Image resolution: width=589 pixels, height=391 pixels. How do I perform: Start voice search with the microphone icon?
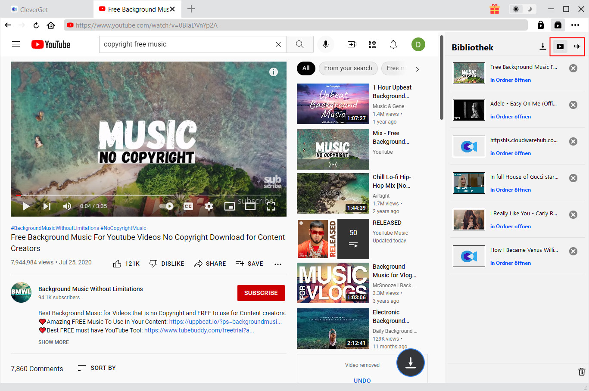click(x=325, y=44)
